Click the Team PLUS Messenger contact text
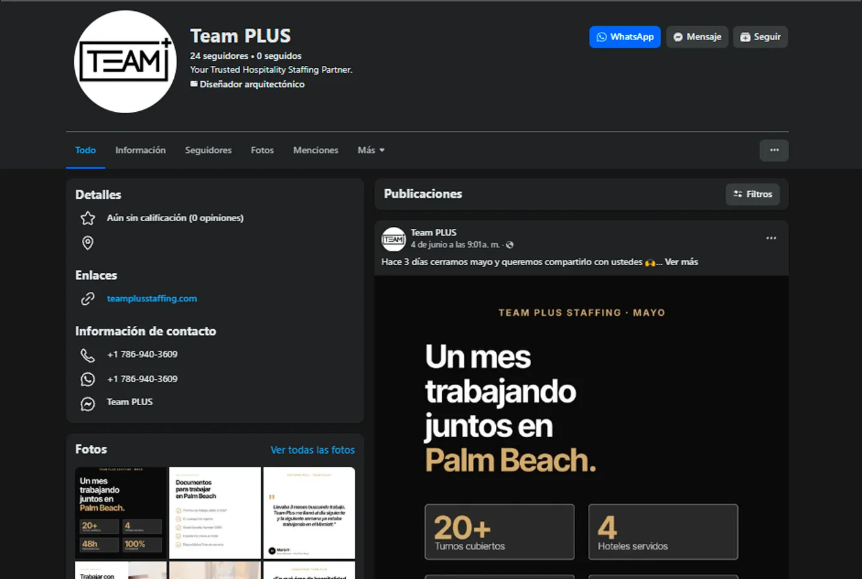This screenshot has width=862, height=579. (130, 402)
